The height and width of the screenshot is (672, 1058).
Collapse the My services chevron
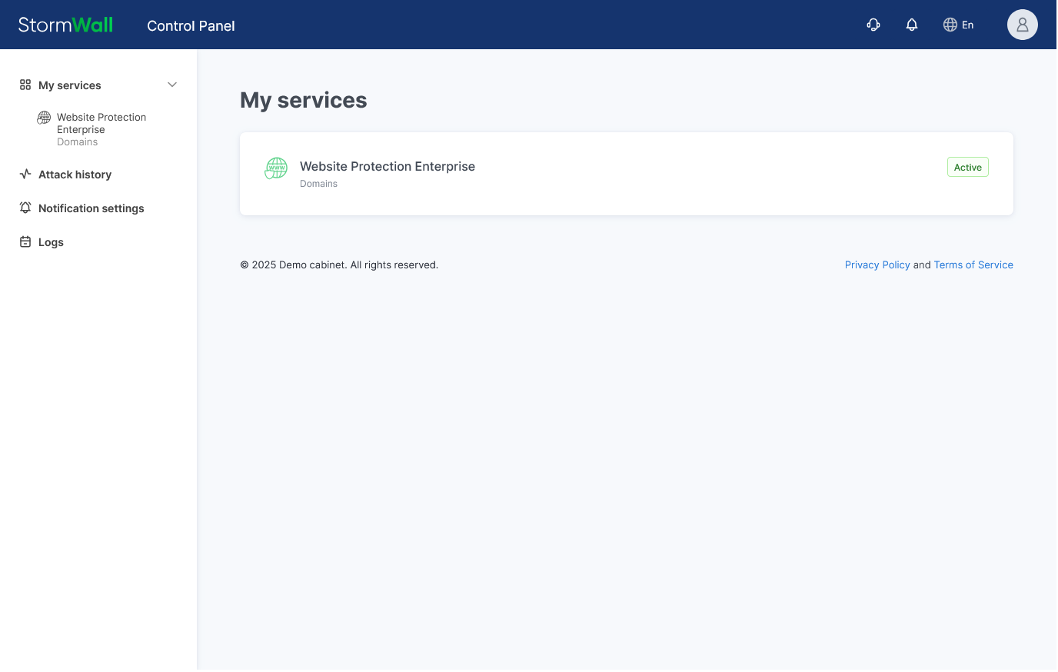172,85
